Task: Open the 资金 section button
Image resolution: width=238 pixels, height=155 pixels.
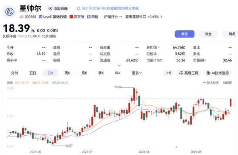Action: [208, 34]
